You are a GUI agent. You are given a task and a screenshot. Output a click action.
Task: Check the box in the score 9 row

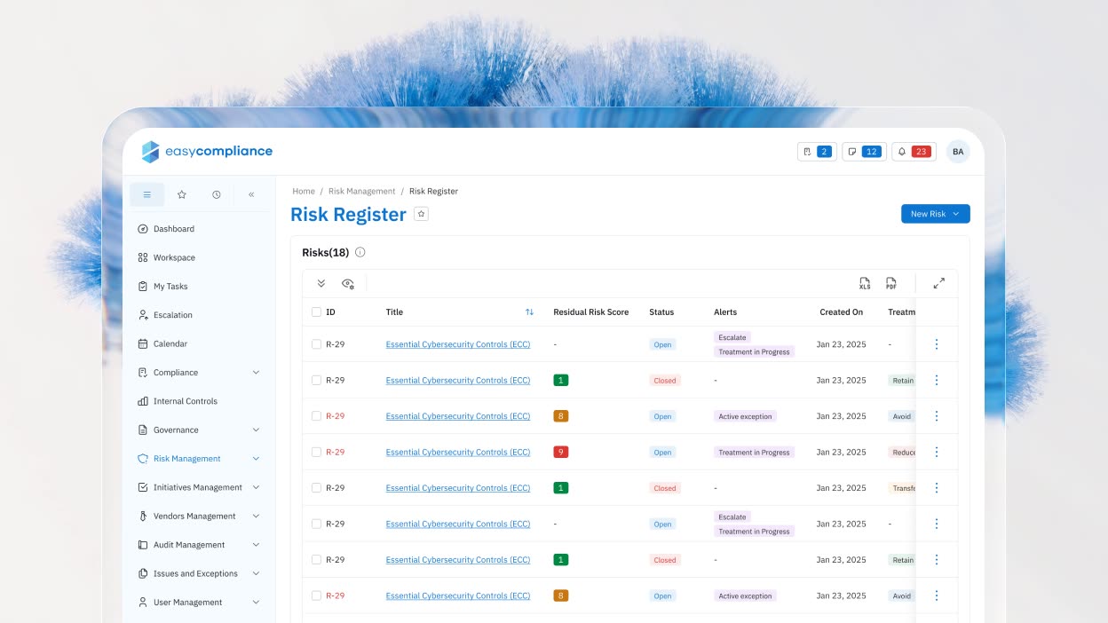[x=316, y=452]
